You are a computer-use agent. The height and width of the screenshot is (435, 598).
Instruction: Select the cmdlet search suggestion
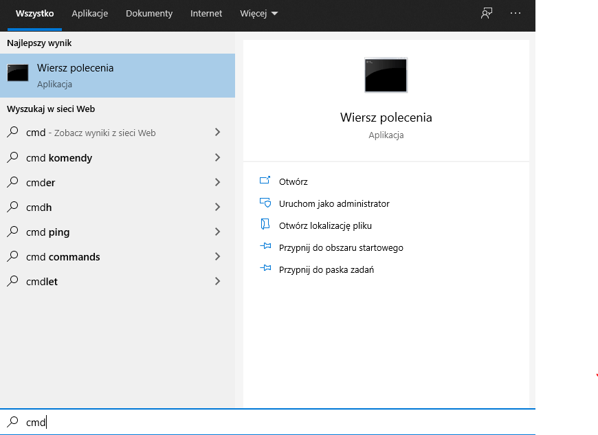click(x=114, y=281)
